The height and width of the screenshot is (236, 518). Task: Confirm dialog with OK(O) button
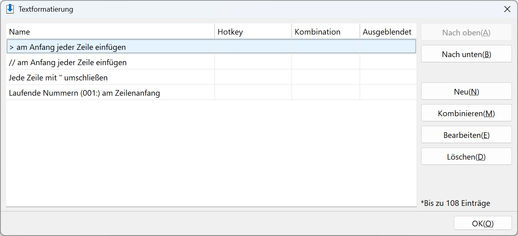(483, 224)
